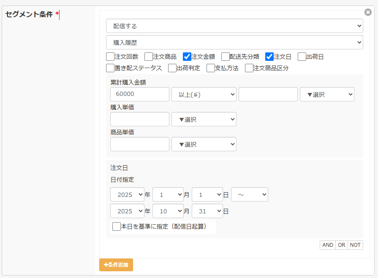Click the NOT button
Screen dimensions: 378x278
pyautogui.click(x=355, y=245)
